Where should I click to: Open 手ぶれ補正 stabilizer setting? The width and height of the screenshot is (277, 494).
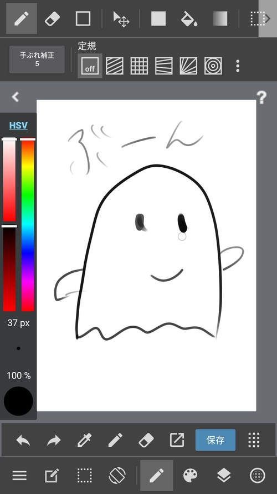tap(37, 59)
